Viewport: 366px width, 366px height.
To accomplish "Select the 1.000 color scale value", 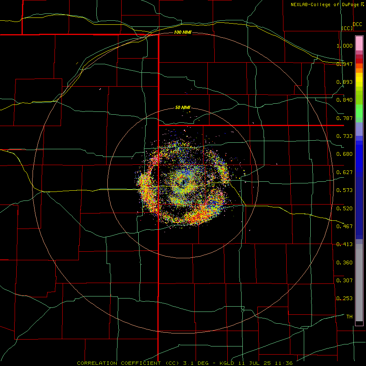I will tap(344, 46).
